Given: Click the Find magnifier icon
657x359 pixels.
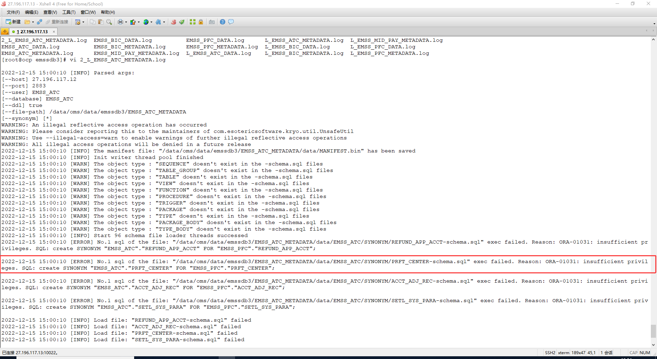Looking at the screenshot, I should (x=109, y=22).
